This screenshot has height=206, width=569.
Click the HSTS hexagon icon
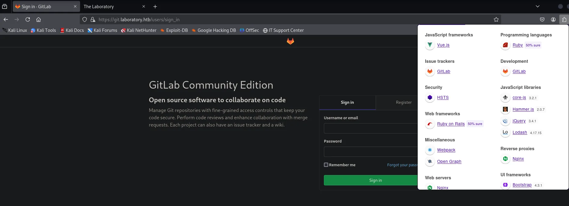430,97
